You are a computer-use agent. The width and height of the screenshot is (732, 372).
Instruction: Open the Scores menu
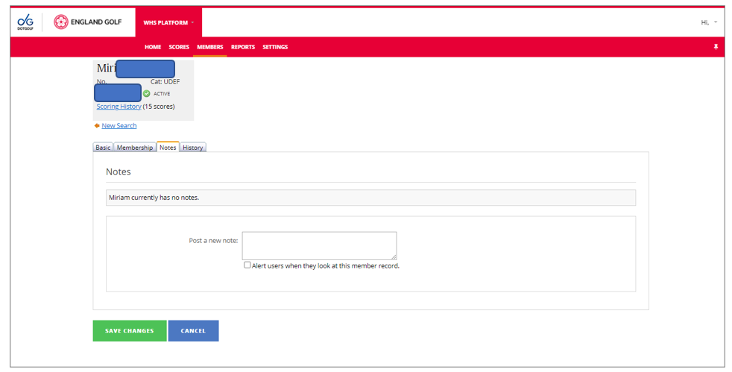[179, 47]
